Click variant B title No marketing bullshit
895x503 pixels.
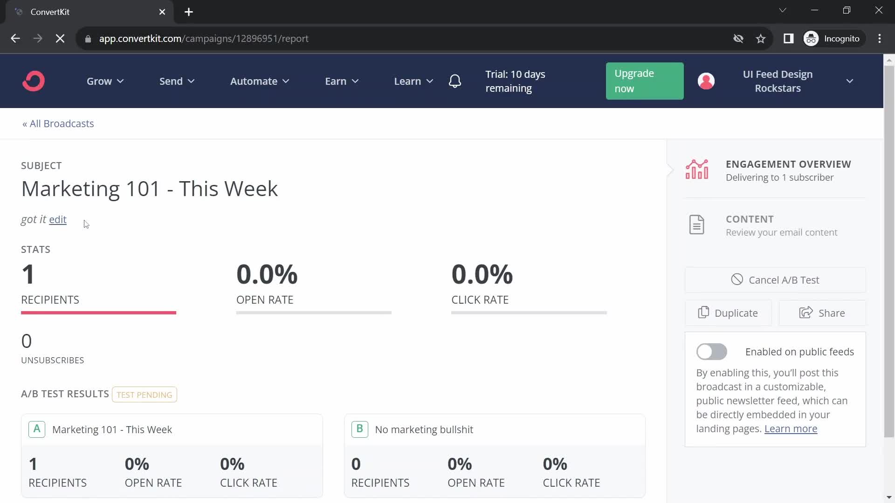click(x=424, y=429)
